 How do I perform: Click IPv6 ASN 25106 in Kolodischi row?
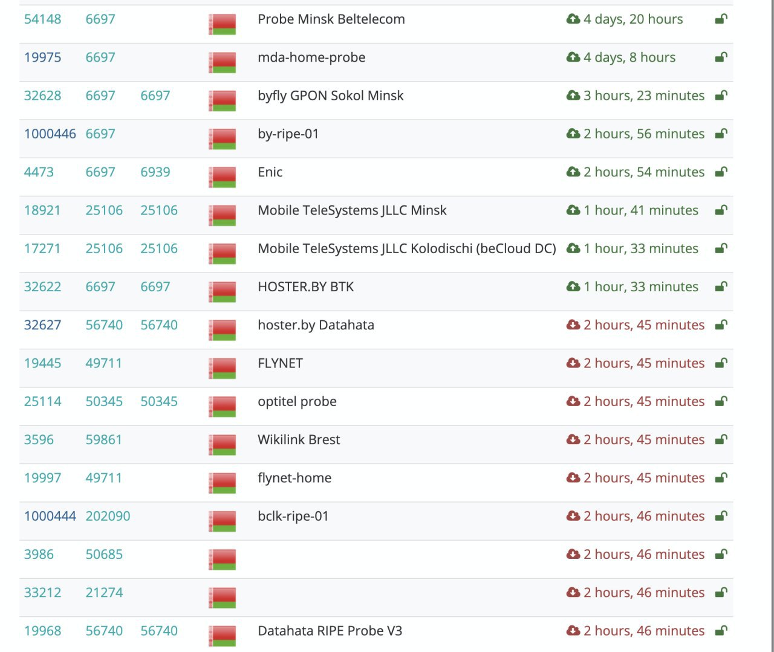pyautogui.click(x=159, y=248)
